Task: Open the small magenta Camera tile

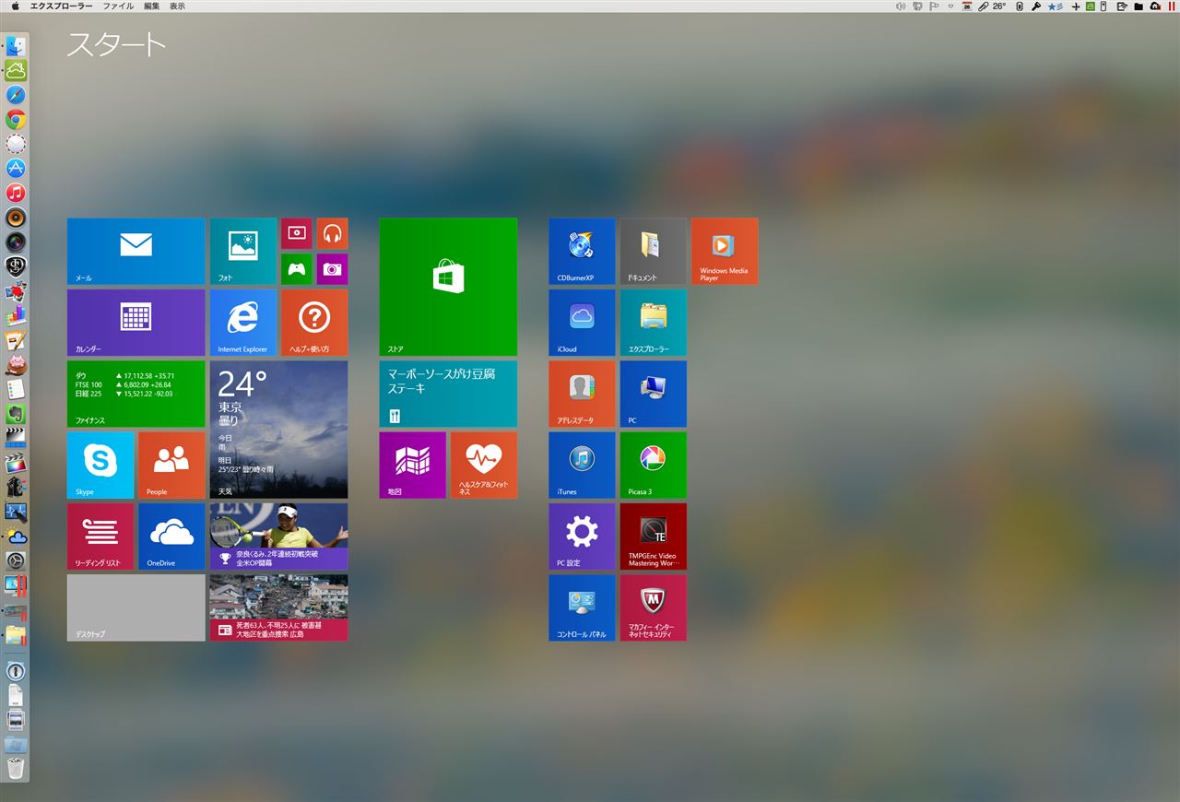Action: coord(333,268)
